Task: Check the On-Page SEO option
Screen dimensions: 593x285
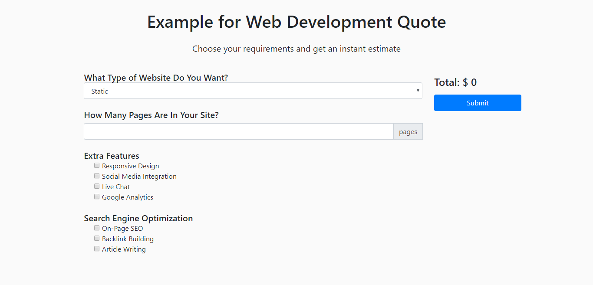Action: point(96,228)
